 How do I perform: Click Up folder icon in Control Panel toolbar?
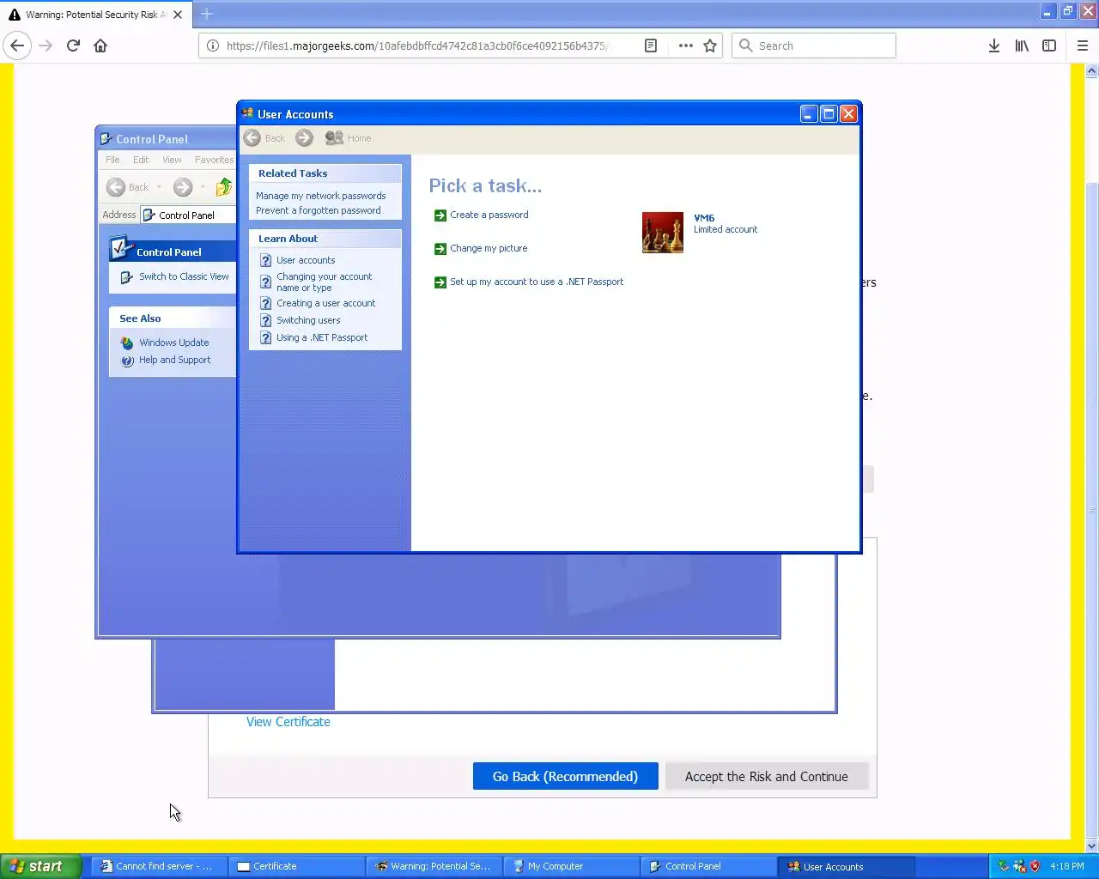pos(224,187)
